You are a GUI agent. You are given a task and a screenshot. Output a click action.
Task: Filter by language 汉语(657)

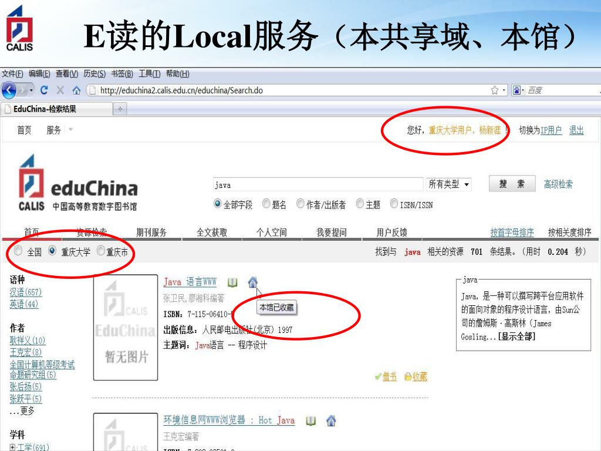(x=26, y=292)
